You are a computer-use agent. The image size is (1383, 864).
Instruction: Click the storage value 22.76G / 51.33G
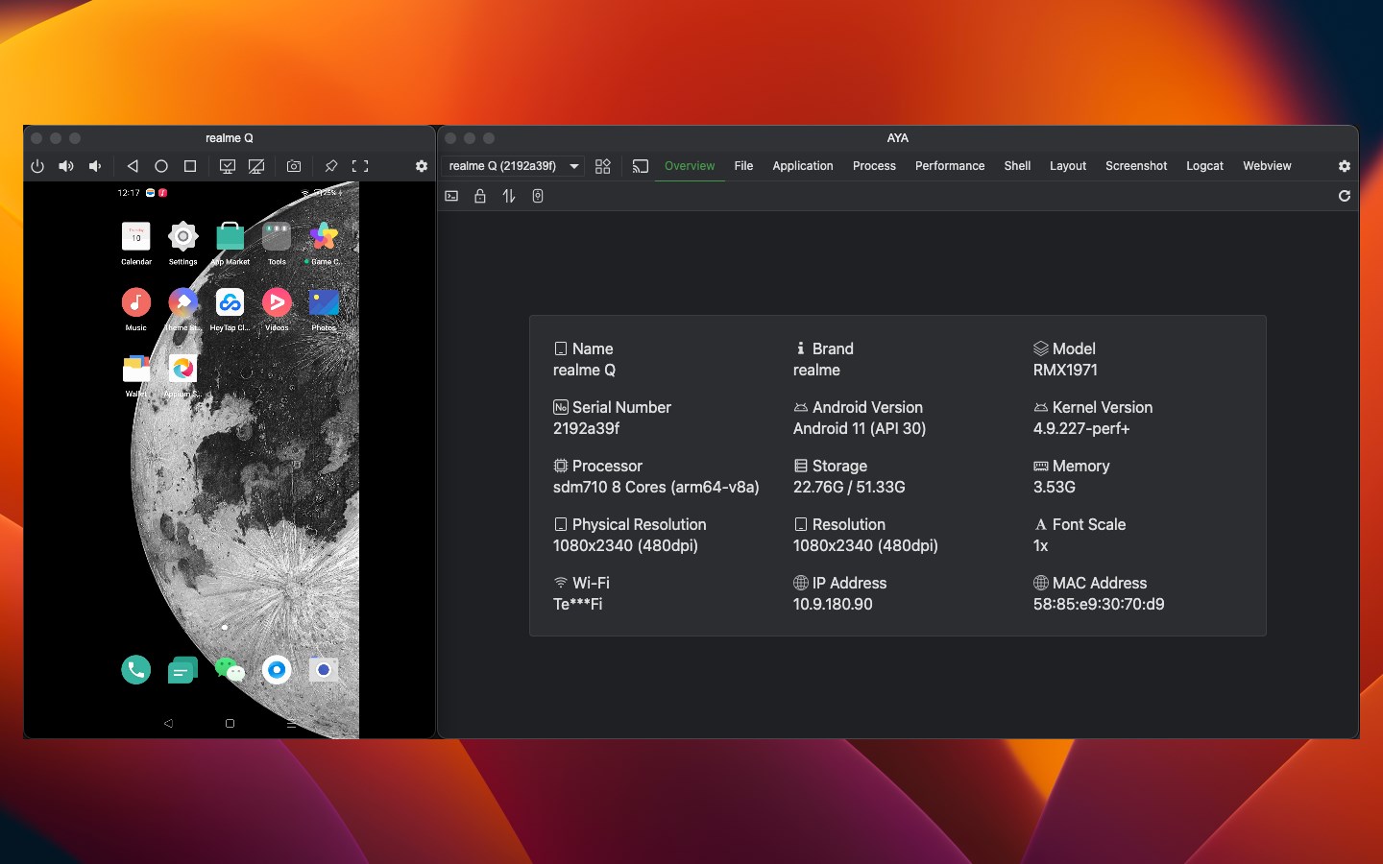(x=849, y=487)
